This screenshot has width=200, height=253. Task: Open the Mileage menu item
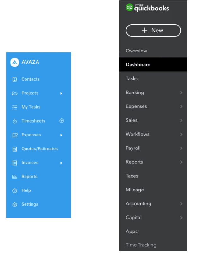(x=135, y=190)
